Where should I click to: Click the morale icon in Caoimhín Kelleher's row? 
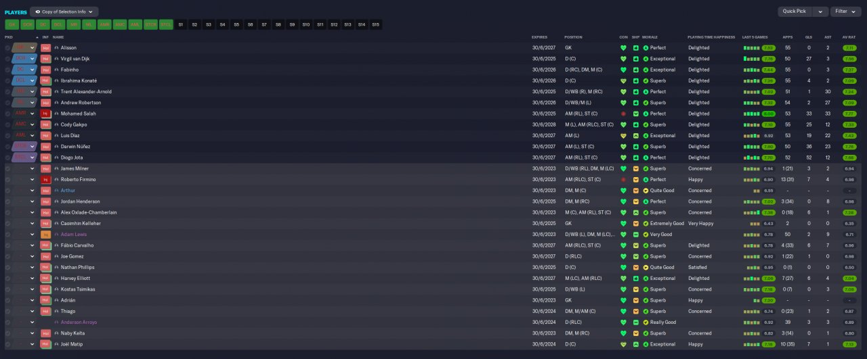(x=646, y=224)
